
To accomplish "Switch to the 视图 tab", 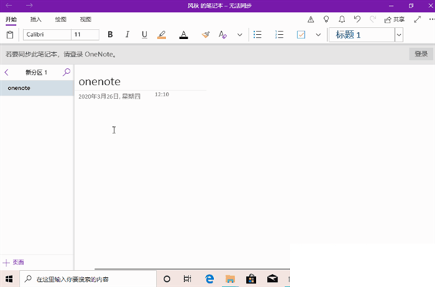I will pos(86,19).
